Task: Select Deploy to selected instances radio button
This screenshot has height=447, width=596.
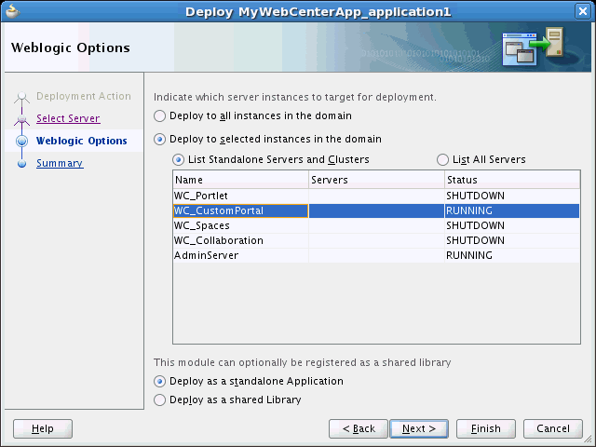Action: (159, 139)
